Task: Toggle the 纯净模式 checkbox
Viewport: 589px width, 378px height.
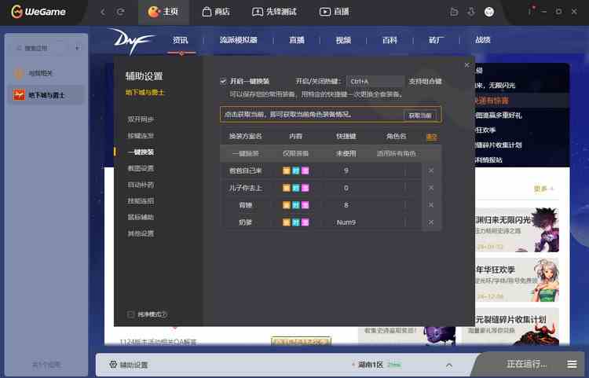Action: 130,314
